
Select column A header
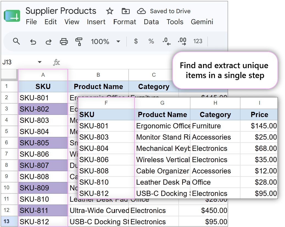[43, 75]
